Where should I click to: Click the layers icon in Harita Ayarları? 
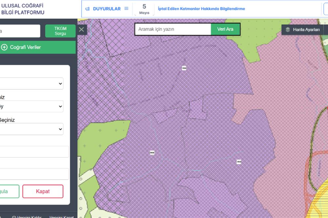288,30
